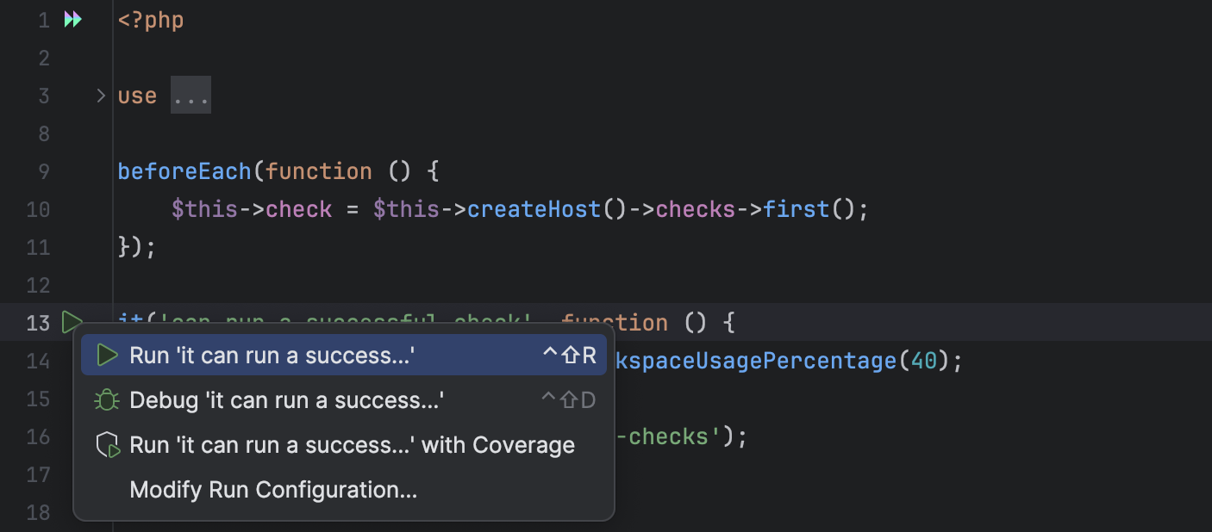Screen dimensions: 1212x532
Task: Click the '...' placeholder to reveal collapsed imports
Action: [190, 95]
